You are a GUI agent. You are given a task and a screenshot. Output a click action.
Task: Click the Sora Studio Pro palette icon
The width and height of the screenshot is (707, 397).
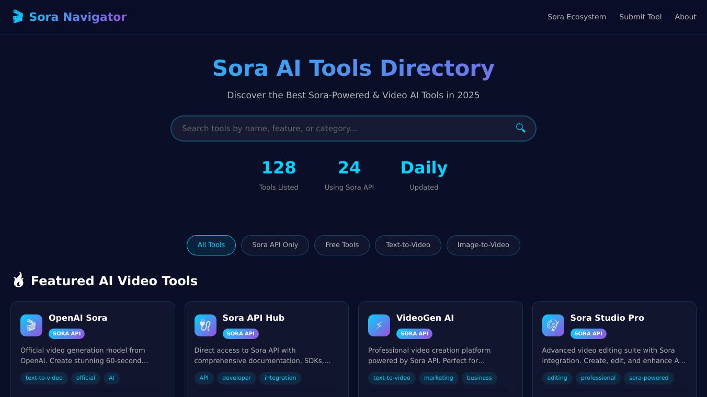[553, 325]
